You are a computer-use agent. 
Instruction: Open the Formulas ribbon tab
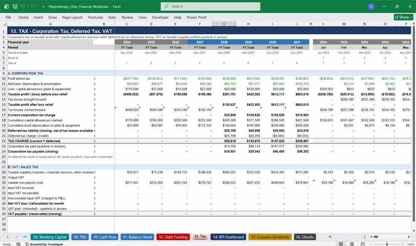[96, 17]
